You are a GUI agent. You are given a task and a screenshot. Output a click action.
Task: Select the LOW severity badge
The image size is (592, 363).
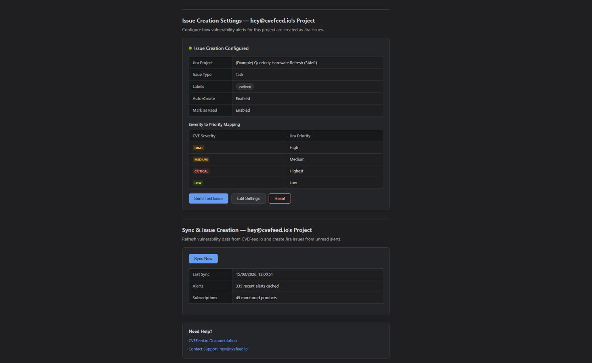pos(198,183)
